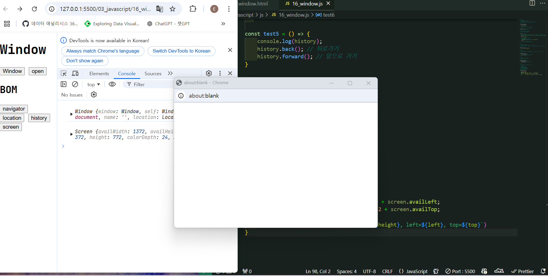The image size is (548, 276).
Task: Open the Exploring Data Visual bookmark
Action: 112,24
